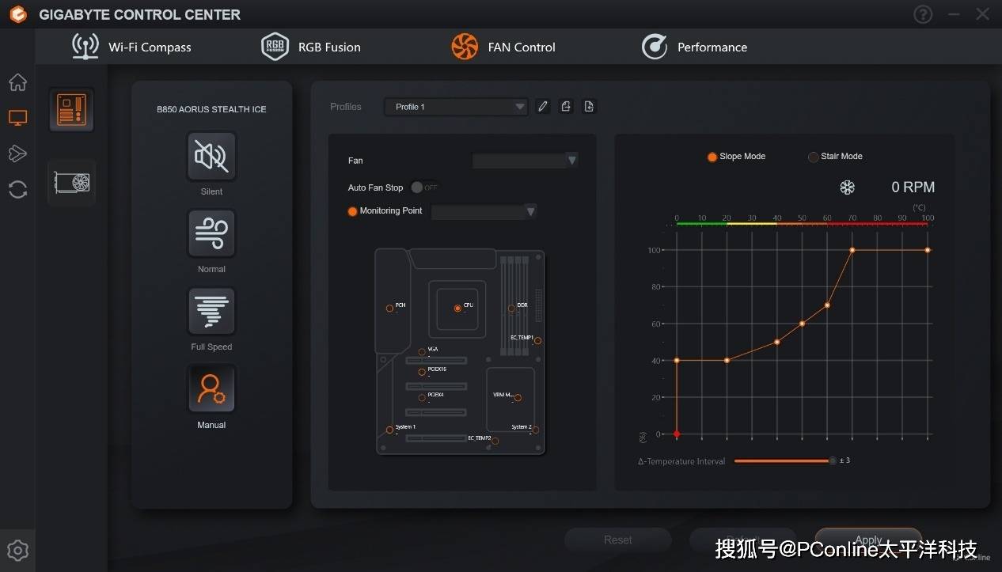The height and width of the screenshot is (572, 1002).
Task: Open settings gear in sidebar
Action: (17, 551)
